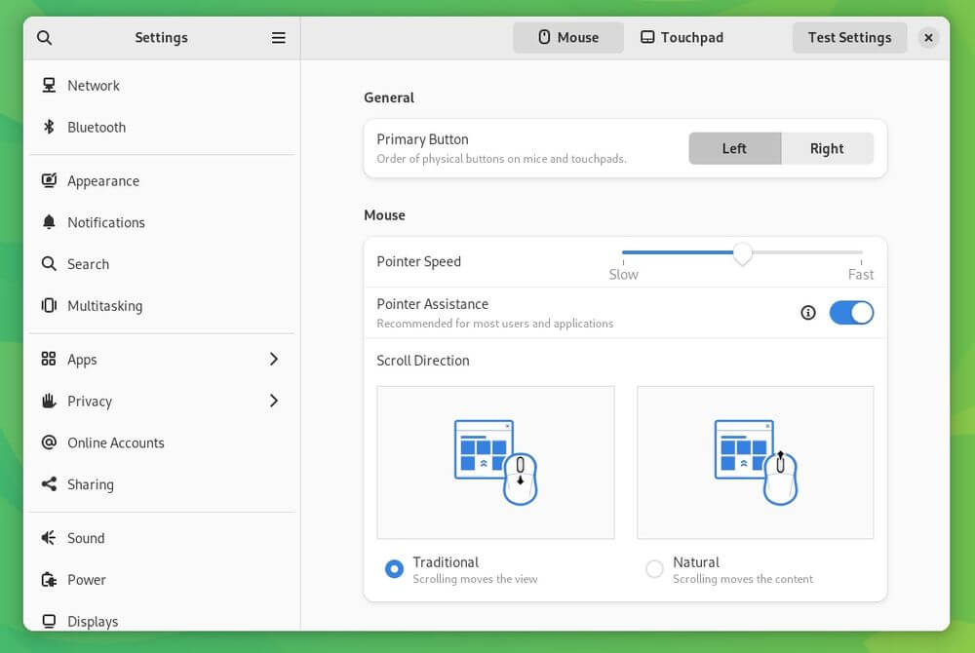975x653 pixels.
Task: Set primary button to Right
Action: tap(827, 148)
